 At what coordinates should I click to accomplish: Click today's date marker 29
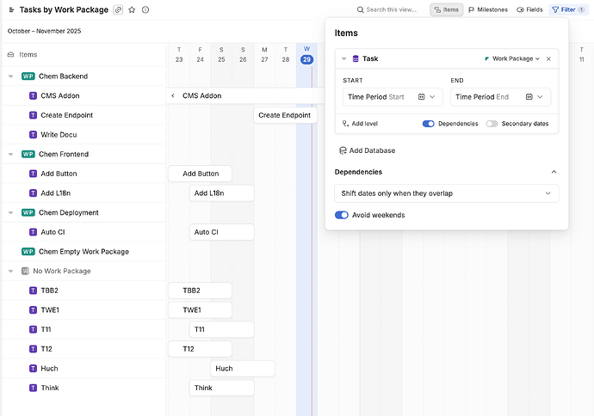(306, 60)
